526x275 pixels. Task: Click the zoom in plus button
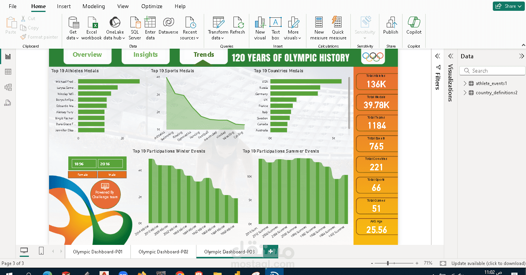417,263
